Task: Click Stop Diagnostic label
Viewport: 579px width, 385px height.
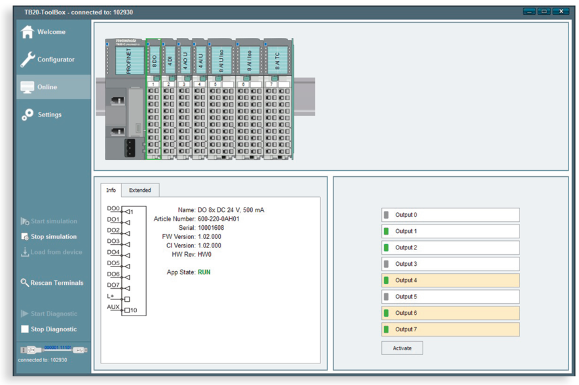Action: point(54,329)
